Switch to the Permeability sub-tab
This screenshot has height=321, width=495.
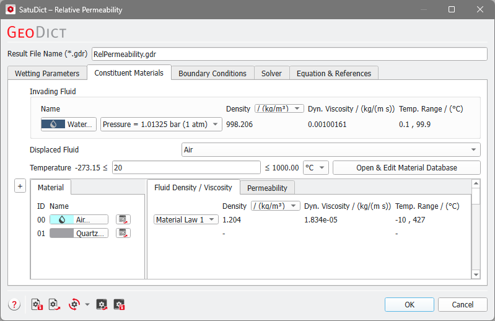pyautogui.click(x=267, y=188)
